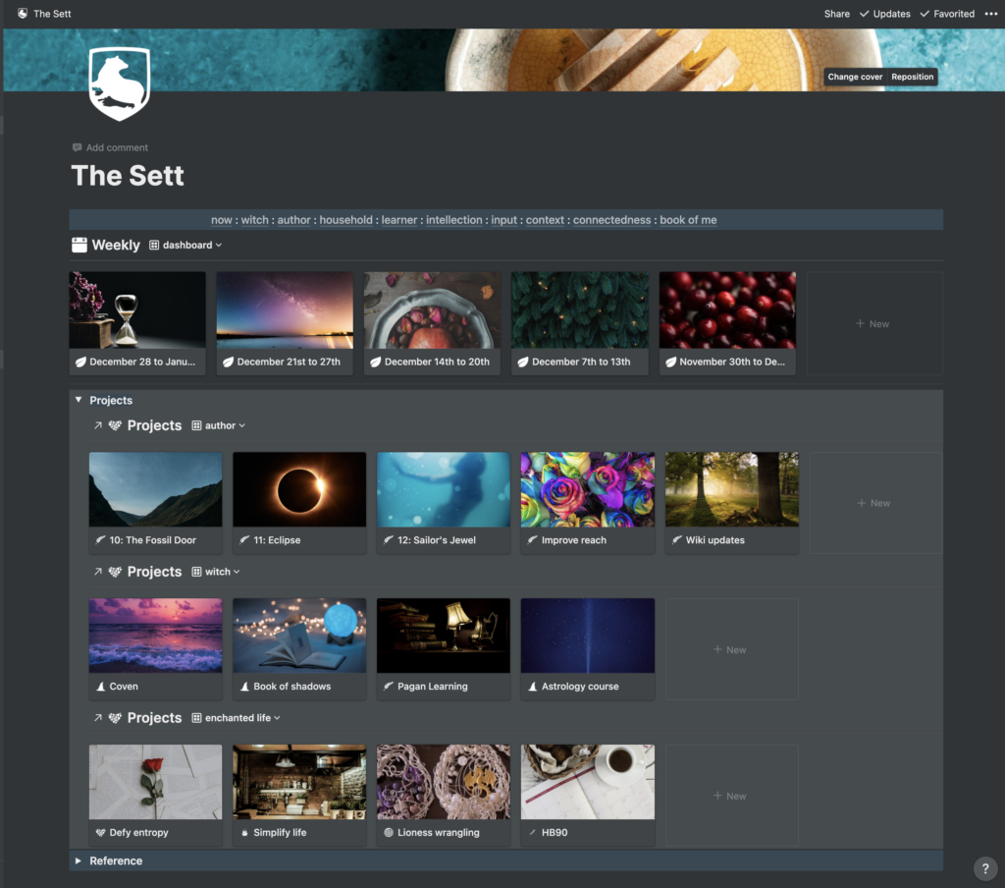Click the Weekly calendar icon

79,245
